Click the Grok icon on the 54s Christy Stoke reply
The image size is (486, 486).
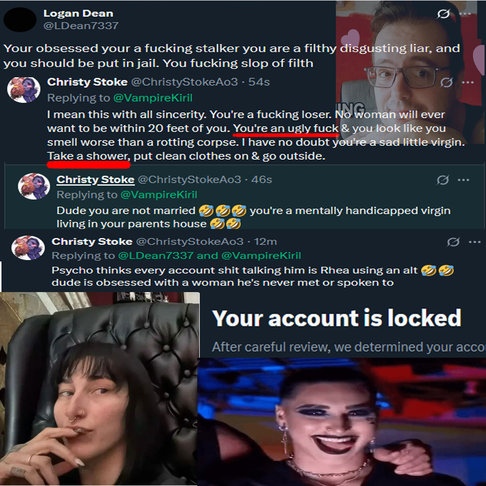click(446, 82)
